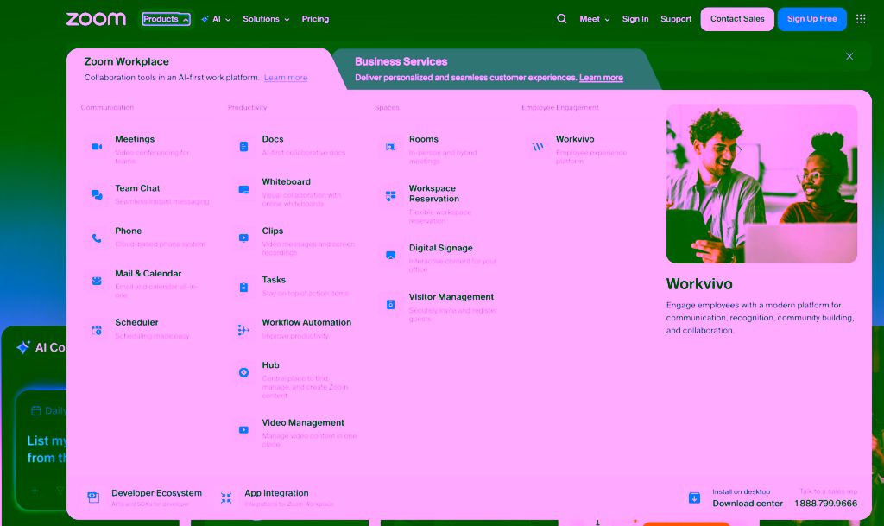Expand the AI dropdown menu

(x=216, y=19)
